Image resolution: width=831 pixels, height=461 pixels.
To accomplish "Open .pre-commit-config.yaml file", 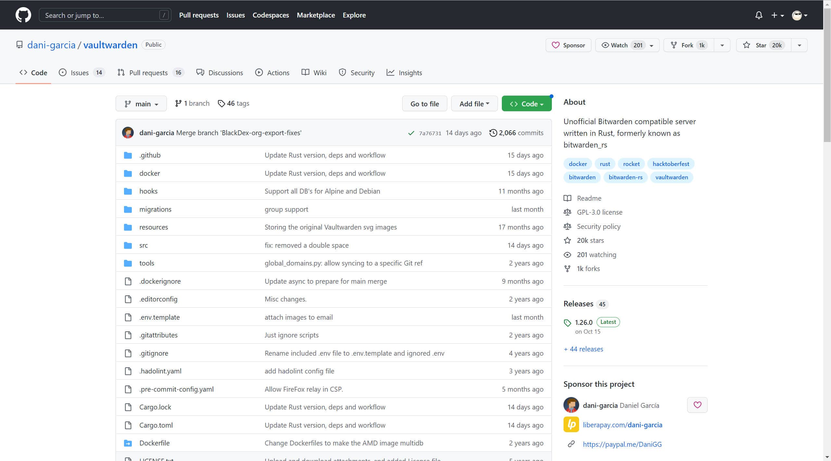I will coord(176,389).
